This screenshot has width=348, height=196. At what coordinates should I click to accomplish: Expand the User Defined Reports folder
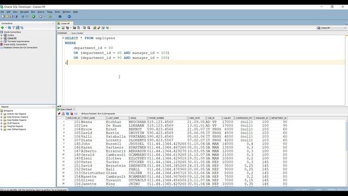click(2, 130)
